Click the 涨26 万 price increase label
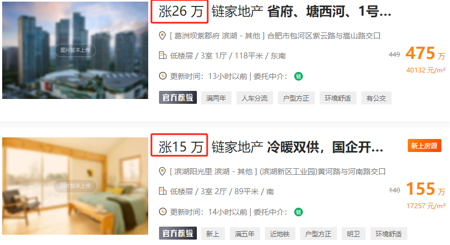 pos(180,12)
